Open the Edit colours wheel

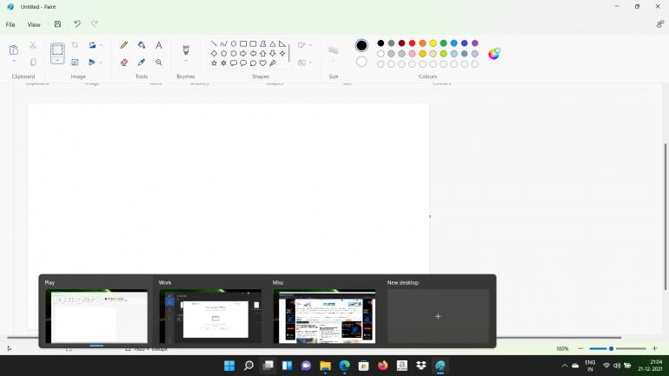pos(493,54)
